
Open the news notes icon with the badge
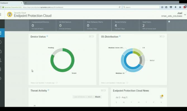[161, 97]
